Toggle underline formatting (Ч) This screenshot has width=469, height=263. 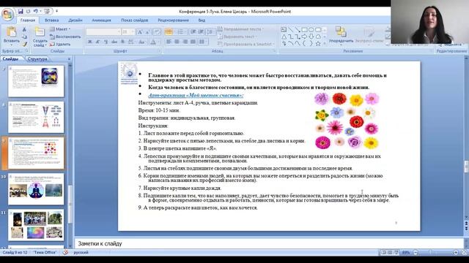point(106,42)
